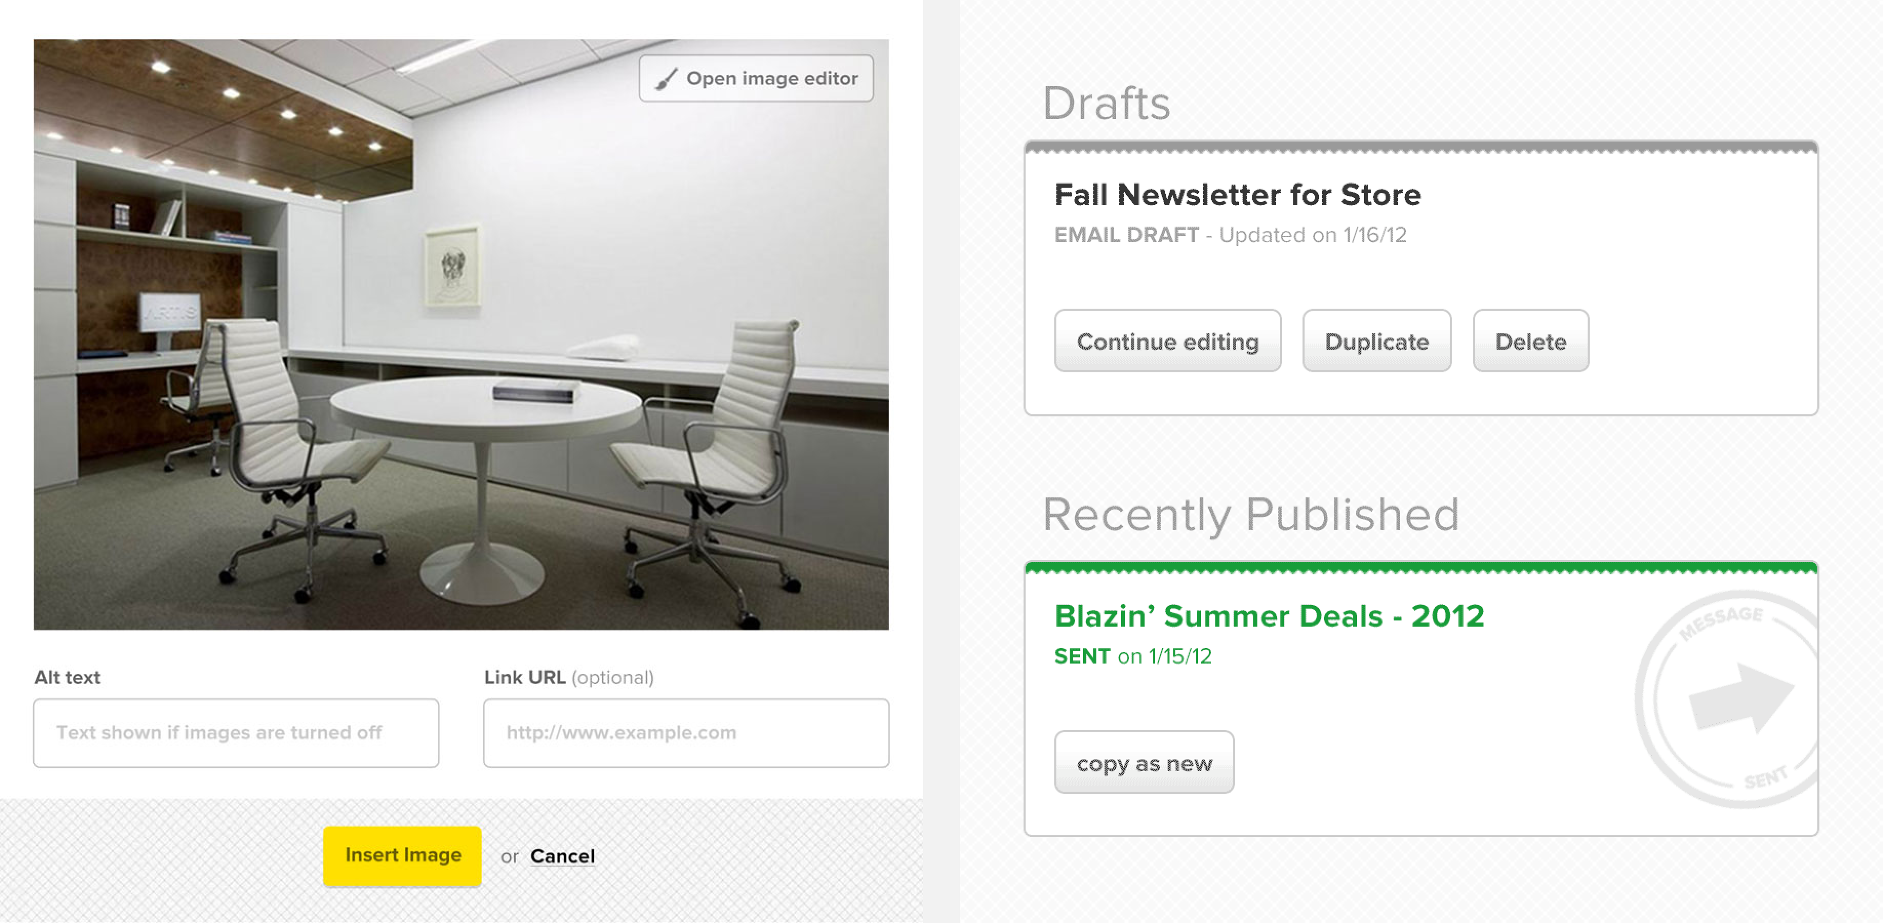Duplicate the Fall Newsletter draft
This screenshot has height=923, width=1883.
pyautogui.click(x=1376, y=342)
